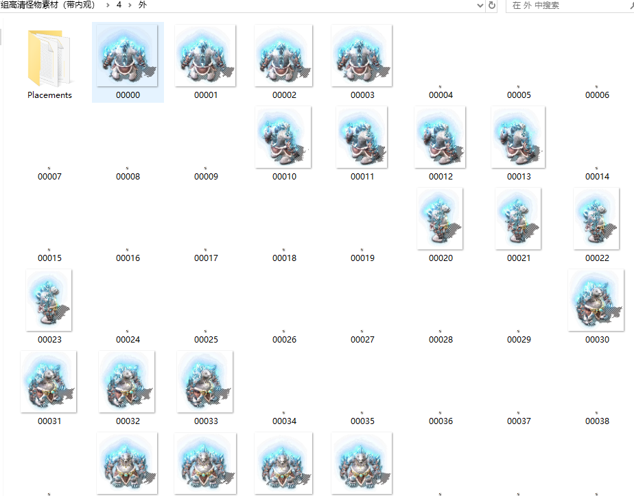
Task: Click breadcrumb 组高清怪物素材（带内观）
Action: pyautogui.click(x=48, y=5)
